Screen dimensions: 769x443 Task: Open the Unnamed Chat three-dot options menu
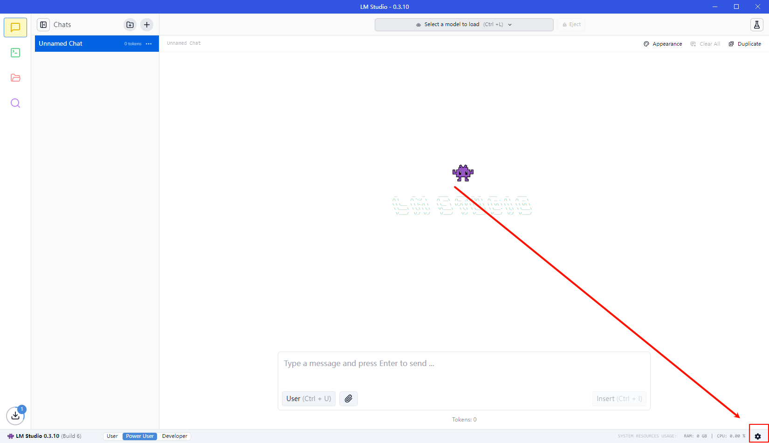coord(149,44)
